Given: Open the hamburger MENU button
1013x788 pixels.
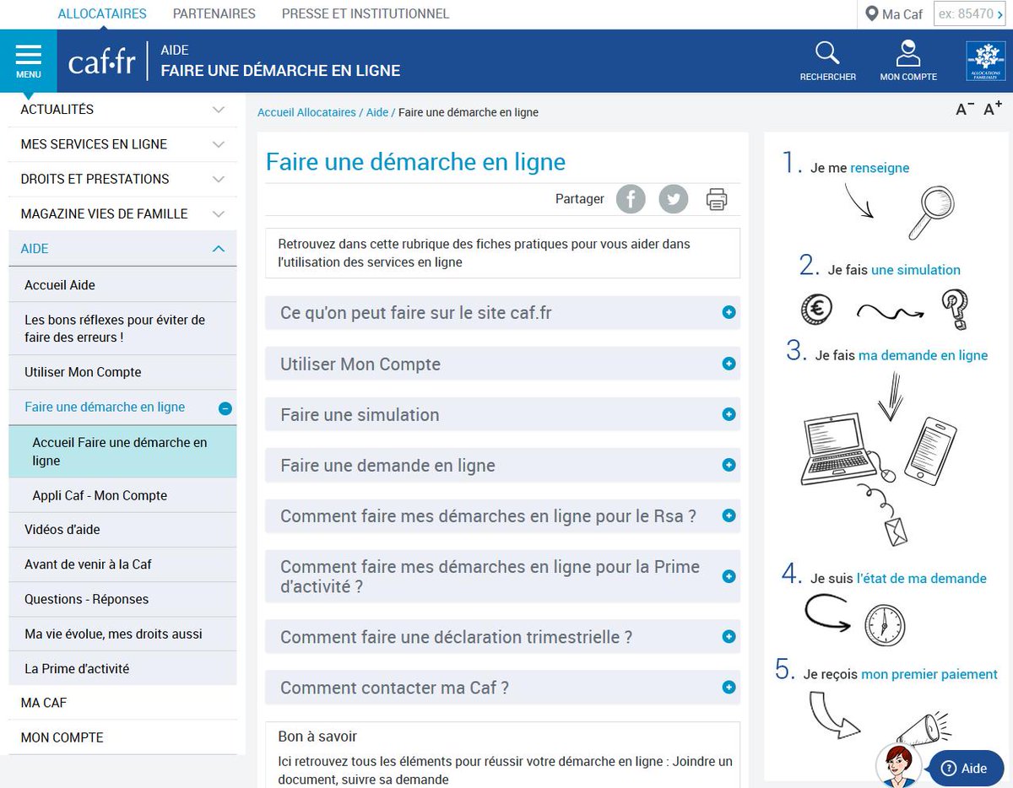Looking at the screenshot, I should pos(29,61).
